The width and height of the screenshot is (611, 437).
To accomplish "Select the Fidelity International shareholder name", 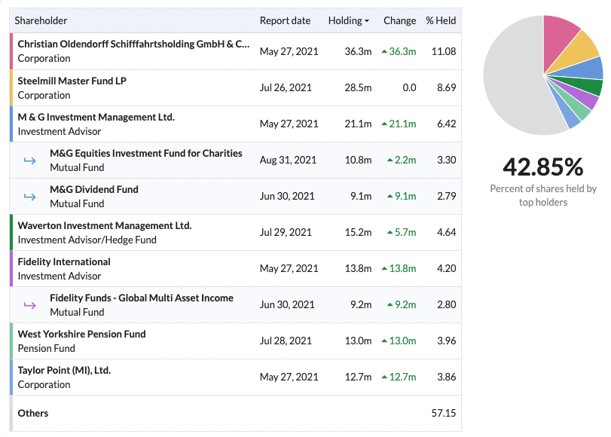I will coord(64,262).
